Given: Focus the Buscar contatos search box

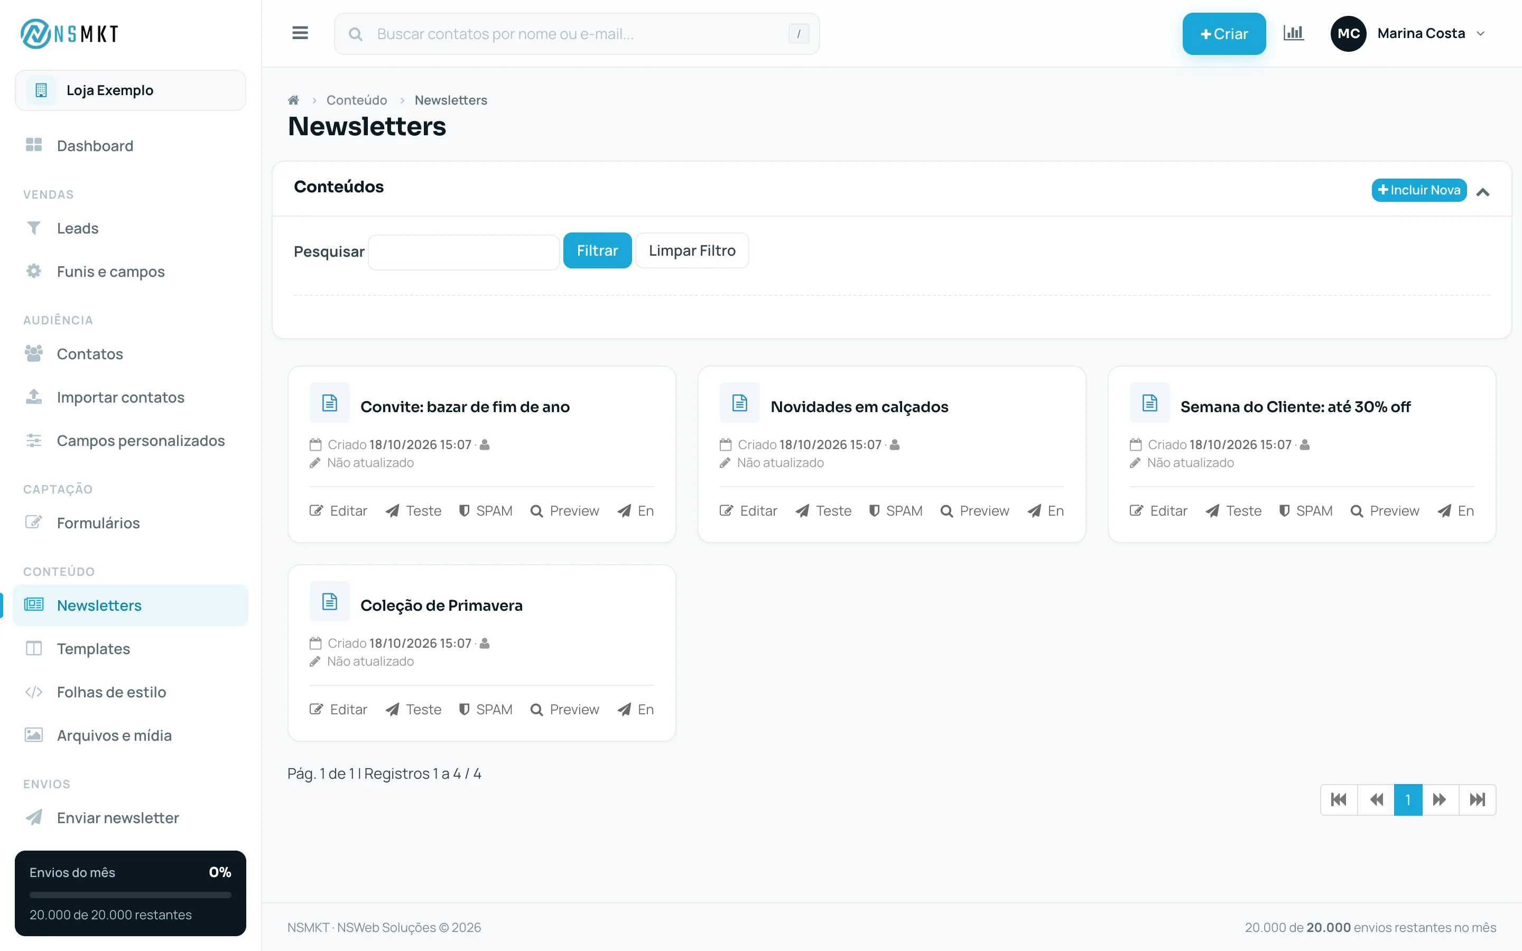Looking at the screenshot, I should coord(577,33).
